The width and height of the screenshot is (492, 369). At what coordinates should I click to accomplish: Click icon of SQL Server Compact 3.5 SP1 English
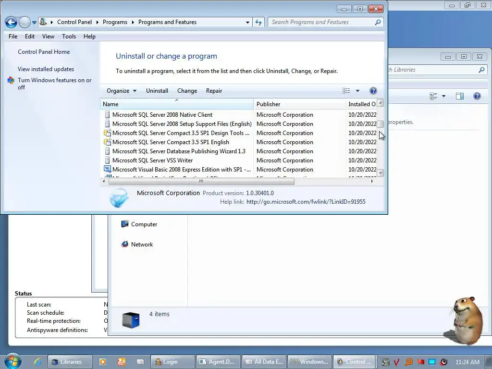107,142
